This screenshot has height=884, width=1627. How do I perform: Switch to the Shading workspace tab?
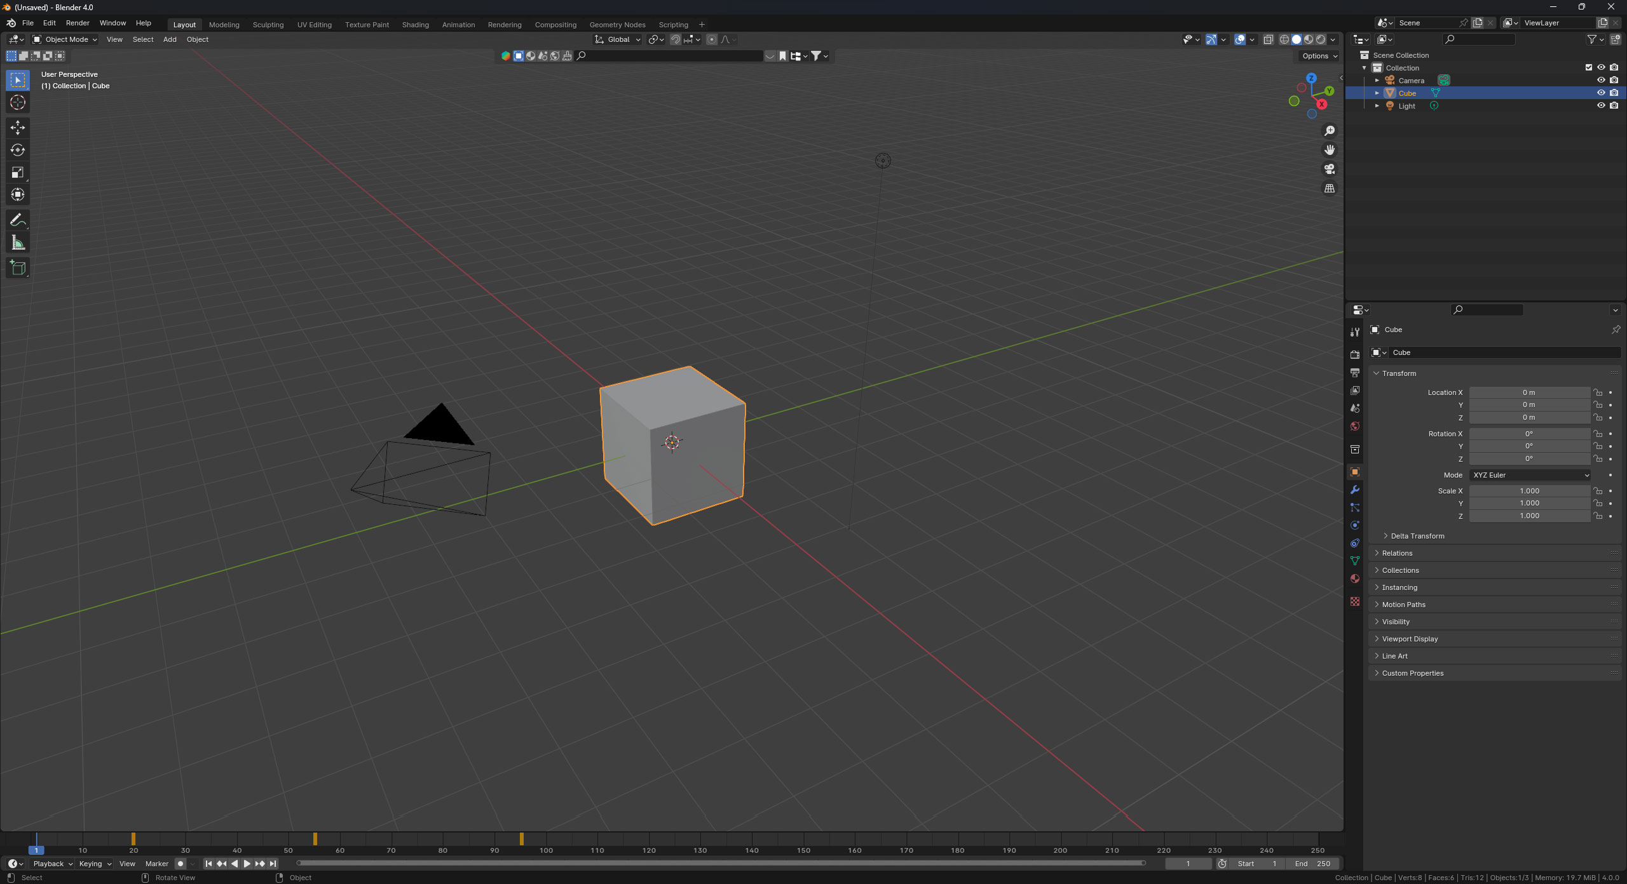[x=416, y=25]
